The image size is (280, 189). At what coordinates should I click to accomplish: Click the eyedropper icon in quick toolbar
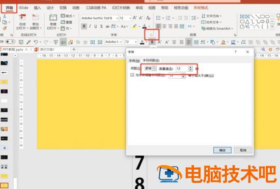coord(29,42)
